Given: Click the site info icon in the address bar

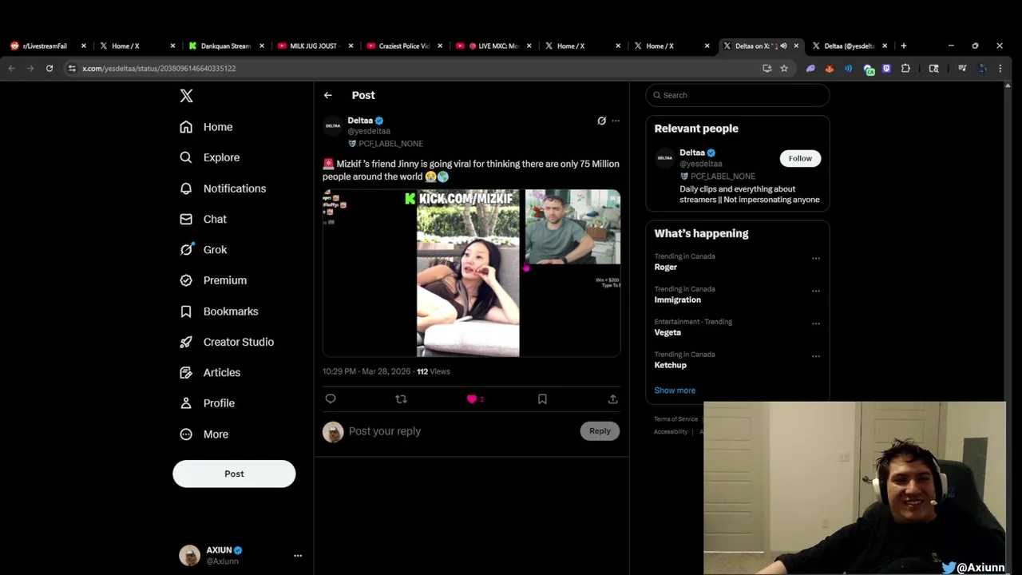Looking at the screenshot, I should coord(72,69).
